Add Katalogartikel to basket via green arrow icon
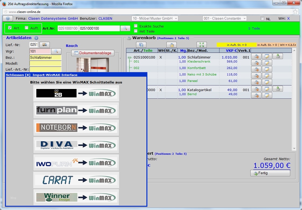This screenshot has height=210, width=302. pyautogui.click(x=278, y=89)
